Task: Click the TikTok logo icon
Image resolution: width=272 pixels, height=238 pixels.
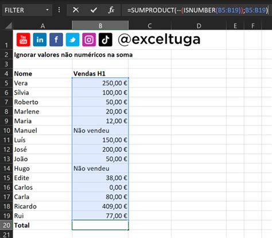Action: click(106, 40)
